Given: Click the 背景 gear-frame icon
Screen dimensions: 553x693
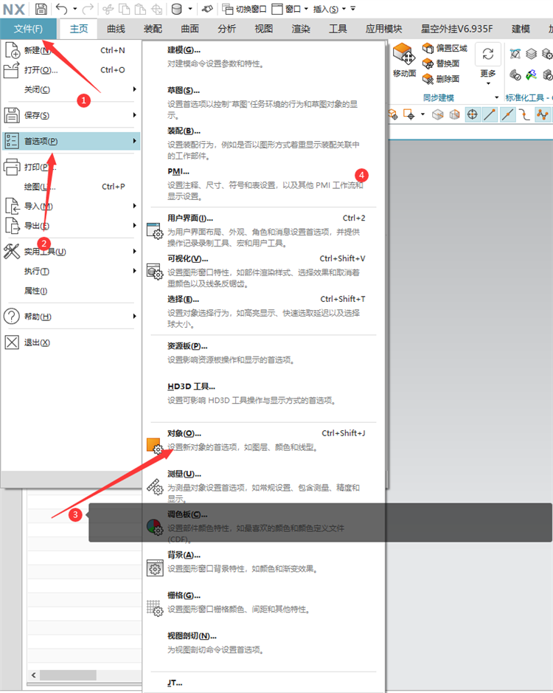Looking at the screenshot, I should click(x=155, y=568).
